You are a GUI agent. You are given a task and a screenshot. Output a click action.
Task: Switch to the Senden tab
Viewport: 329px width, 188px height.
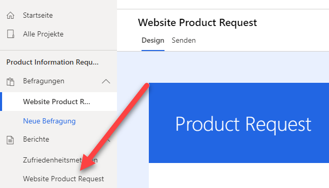click(x=184, y=41)
